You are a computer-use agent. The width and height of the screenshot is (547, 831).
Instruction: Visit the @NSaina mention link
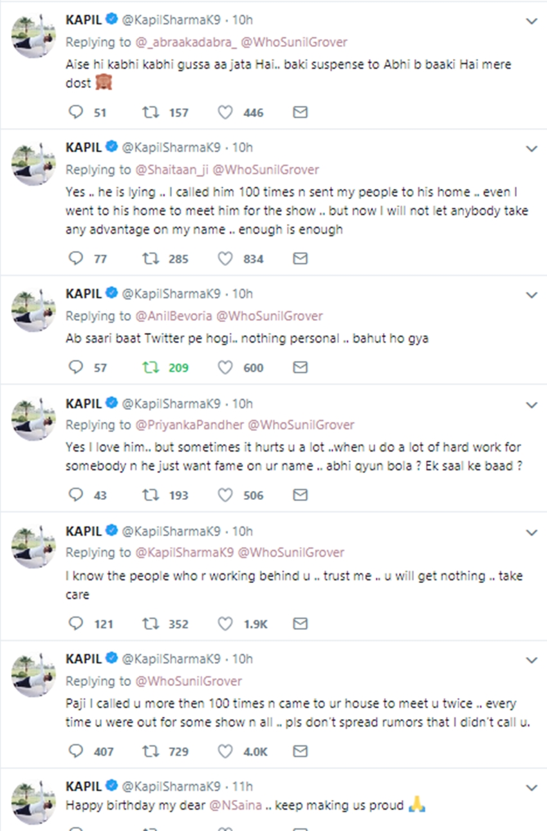click(242, 806)
